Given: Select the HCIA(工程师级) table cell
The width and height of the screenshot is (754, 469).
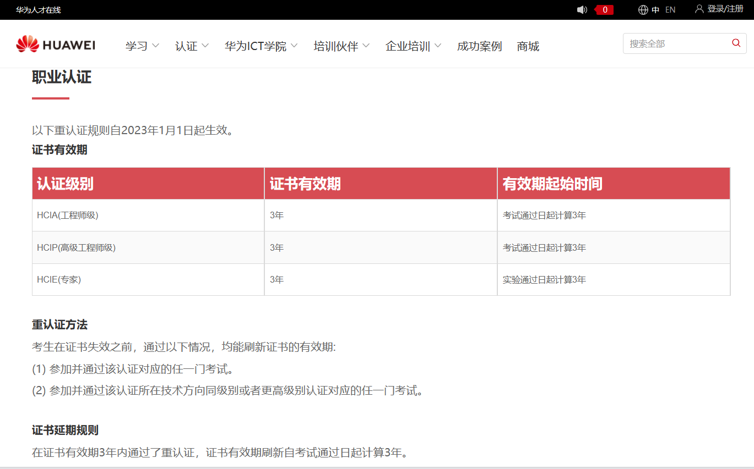Looking at the screenshot, I should 148,216.
